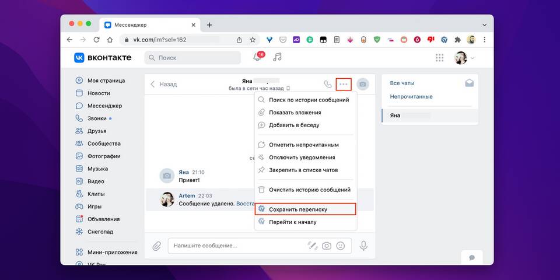
Task: Choose Показать вложения
Action: [x=306, y=113]
